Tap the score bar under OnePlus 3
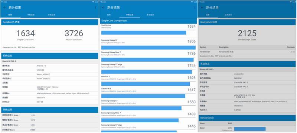This screenshot has width=297, height=133. [x=146, y=84]
